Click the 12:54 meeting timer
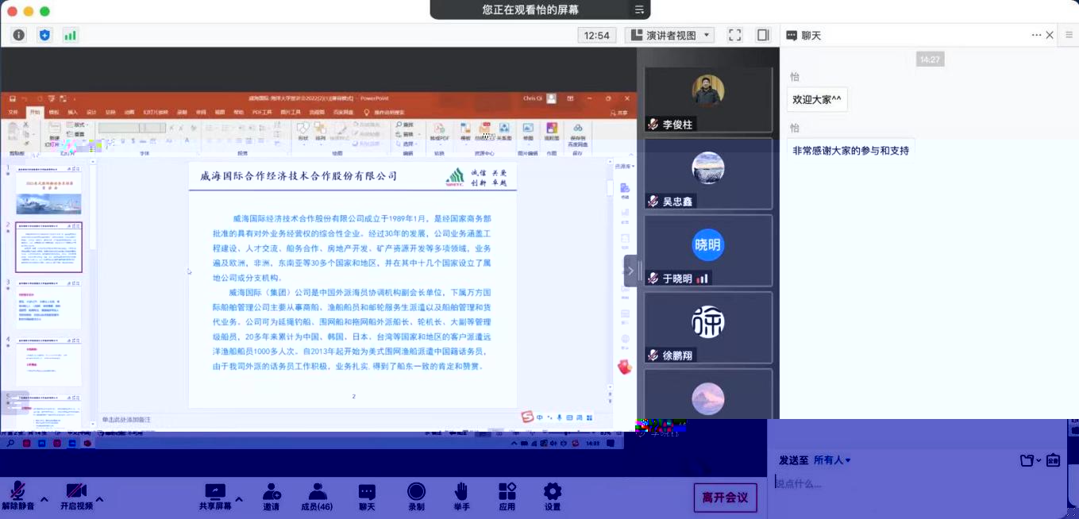Screen dimensions: 1079x519 597,35
